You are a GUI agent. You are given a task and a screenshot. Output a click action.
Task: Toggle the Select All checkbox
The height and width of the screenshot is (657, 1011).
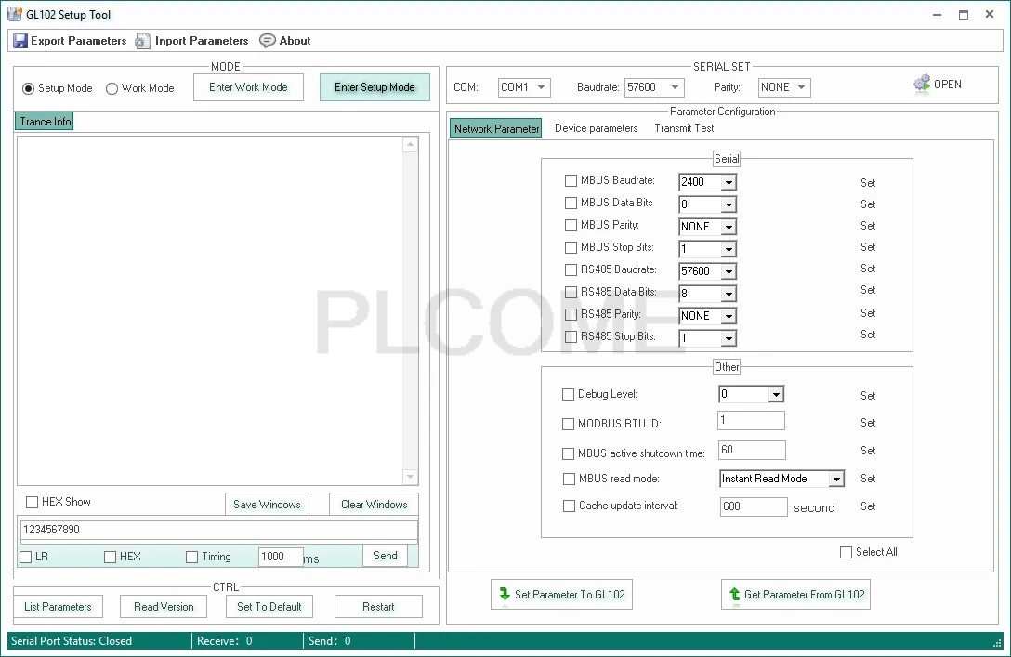tap(846, 552)
